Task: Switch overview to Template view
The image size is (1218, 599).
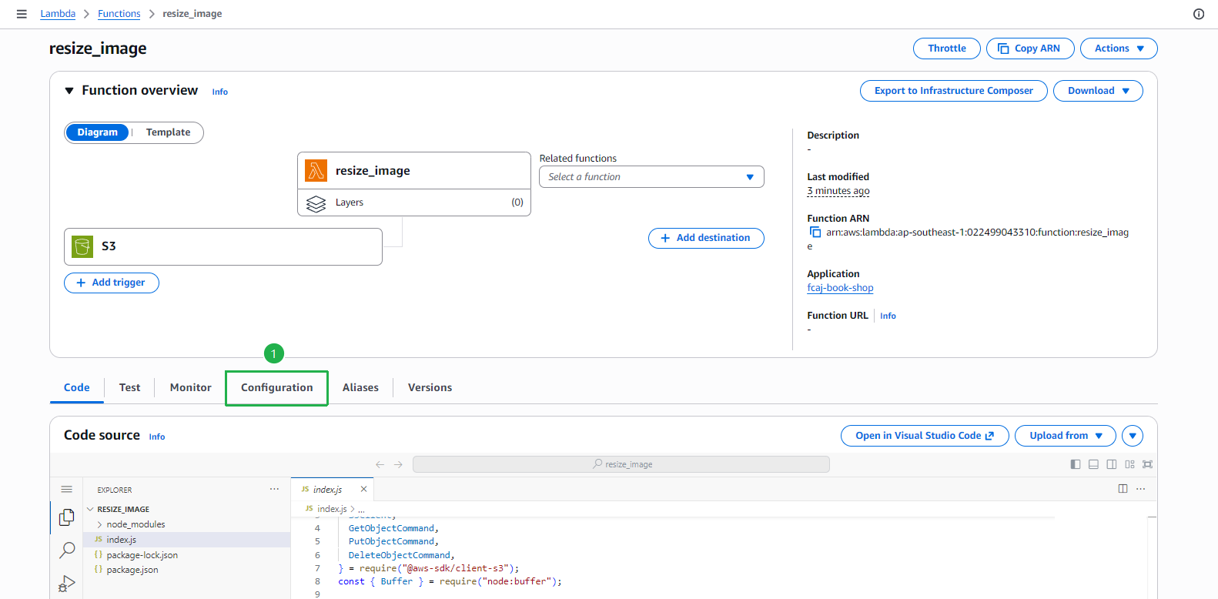Action: coord(169,132)
